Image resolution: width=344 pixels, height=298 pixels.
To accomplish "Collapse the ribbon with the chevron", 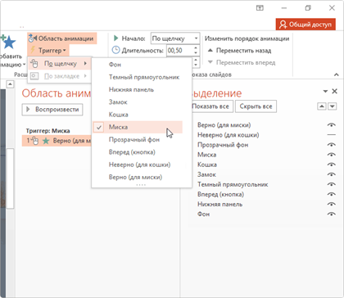I will (x=336, y=74).
